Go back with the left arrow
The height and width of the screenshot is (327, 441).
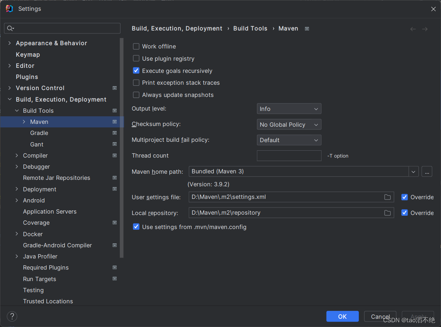(x=413, y=29)
